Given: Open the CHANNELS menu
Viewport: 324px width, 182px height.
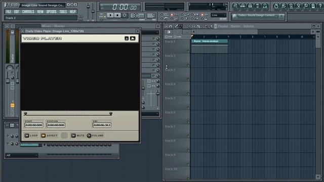Looking at the screenshot, I should 28,12.
